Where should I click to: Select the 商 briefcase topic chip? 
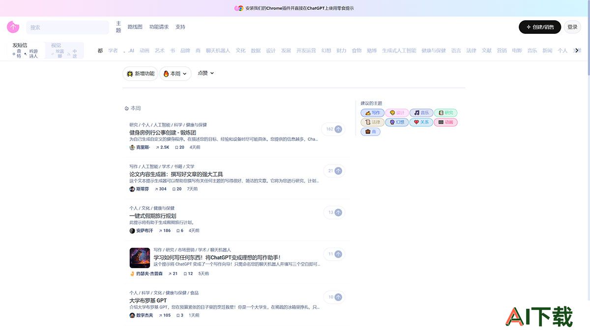(370, 132)
